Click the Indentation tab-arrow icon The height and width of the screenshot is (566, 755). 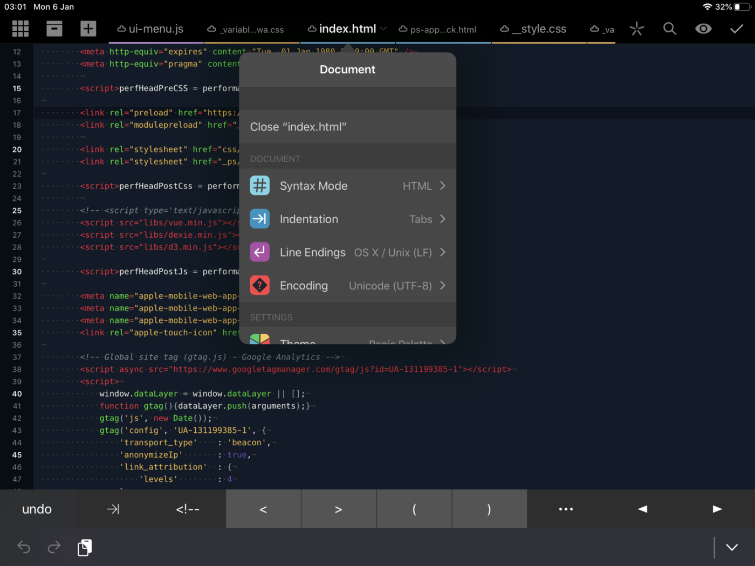tap(260, 219)
